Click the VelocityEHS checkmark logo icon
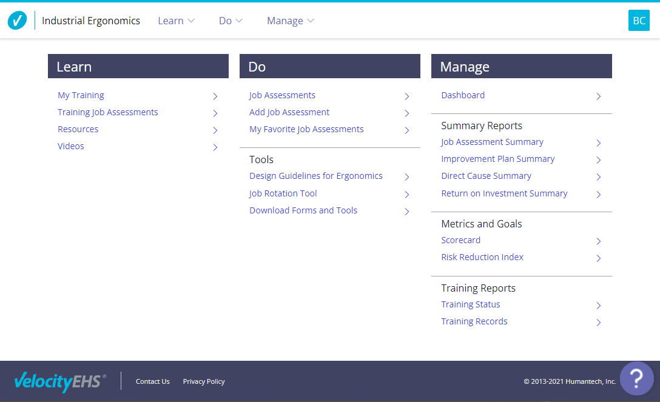660x402 pixels. (x=17, y=21)
